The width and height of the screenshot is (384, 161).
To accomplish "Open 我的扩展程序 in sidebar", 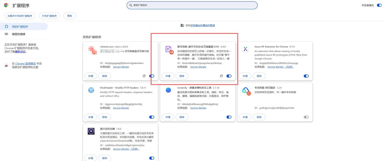I will 24,27.
